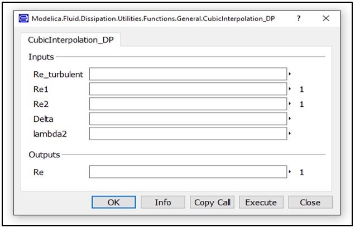Open the arrow menu beside Re1

(290, 88)
